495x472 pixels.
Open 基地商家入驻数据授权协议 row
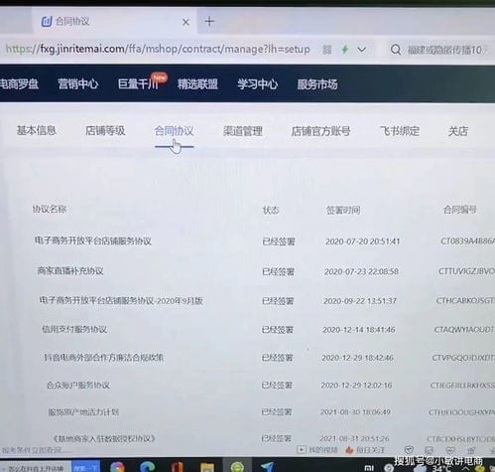(x=104, y=438)
